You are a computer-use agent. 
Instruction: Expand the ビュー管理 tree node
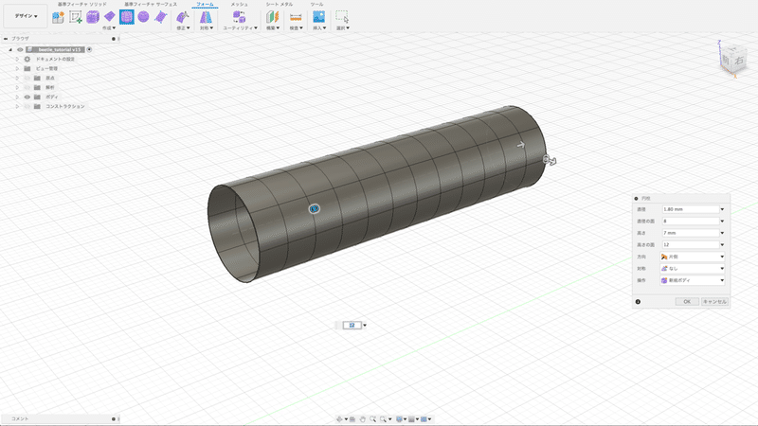(17, 68)
